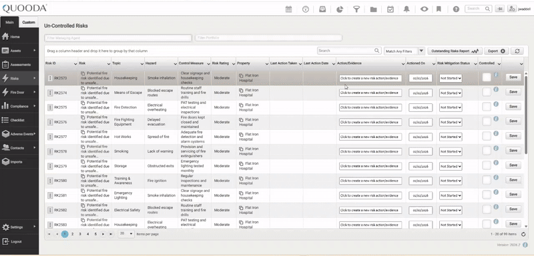Click the eye watch icon in header
Image resolution: width=534 pixels, height=256 pixels.
424,9
